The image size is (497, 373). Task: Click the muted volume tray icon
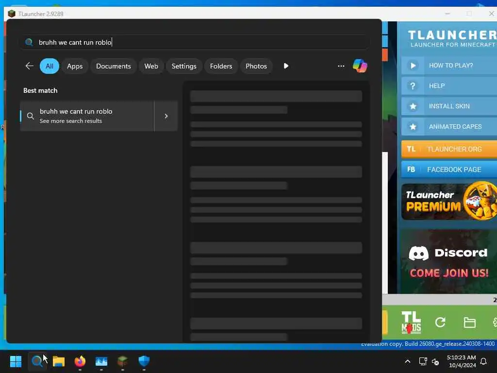tap(435, 361)
